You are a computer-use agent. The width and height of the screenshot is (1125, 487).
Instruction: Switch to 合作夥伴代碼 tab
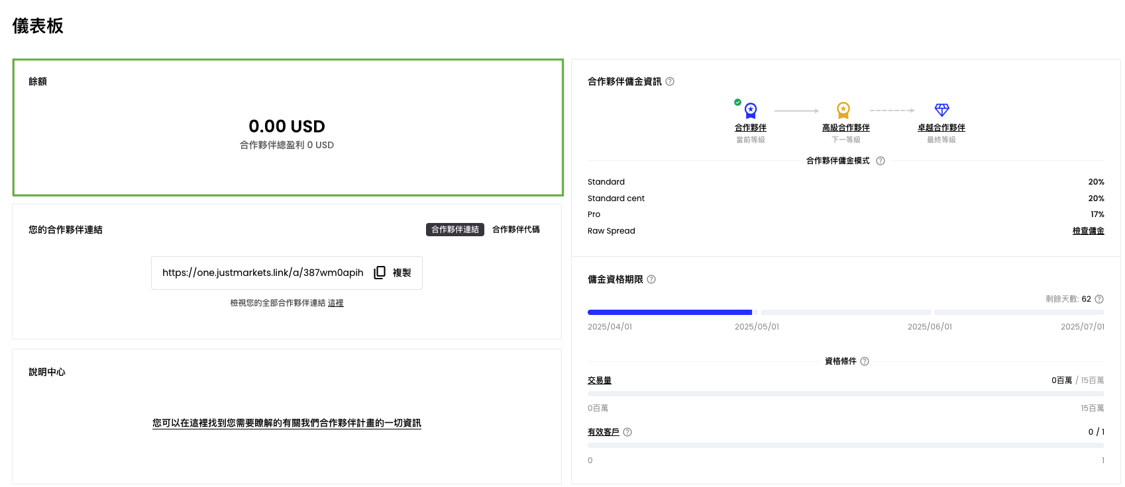tap(516, 230)
